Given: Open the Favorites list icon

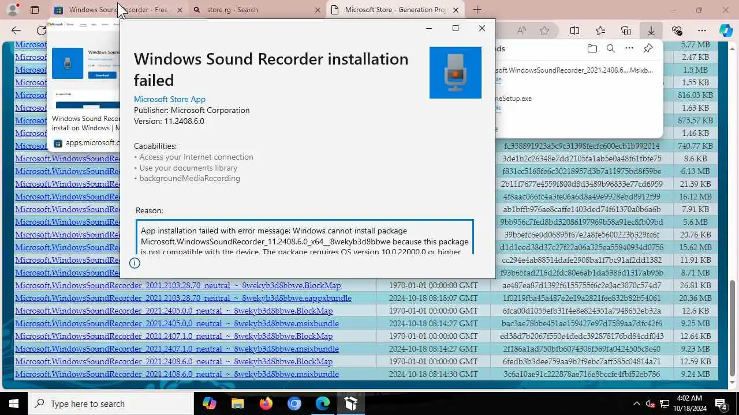Looking at the screenshot, I should click(x=600, y=31).
